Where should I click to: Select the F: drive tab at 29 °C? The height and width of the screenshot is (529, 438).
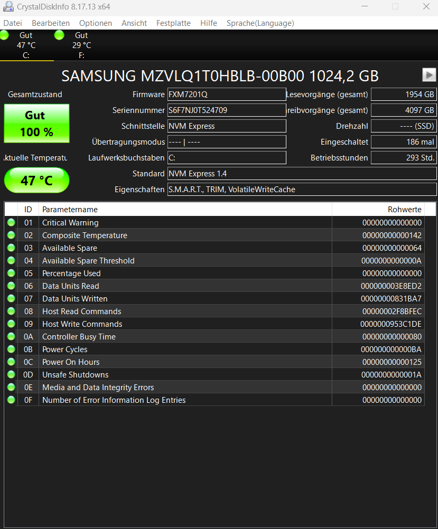81,45
